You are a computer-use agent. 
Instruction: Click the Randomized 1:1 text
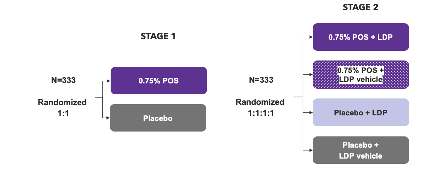62,107
